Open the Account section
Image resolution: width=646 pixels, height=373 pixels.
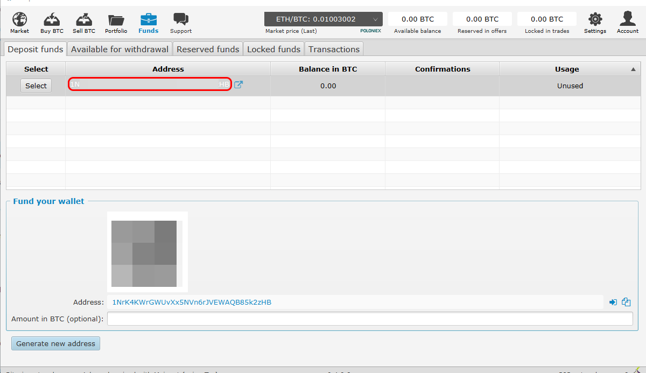(628, 23)
